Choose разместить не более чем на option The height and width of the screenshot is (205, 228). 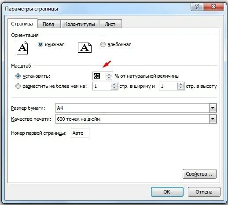pos(18,86)
